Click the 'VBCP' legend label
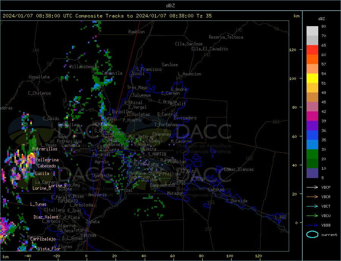The width and height of the screenshot is (341, 261). pos(326,187)
